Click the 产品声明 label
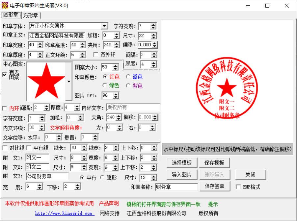This screenshot has height=221, width=297. coord(109,203)
